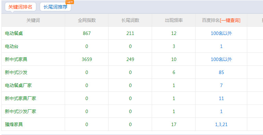
Task: Click frequency 6 in 新中式沙发 row
Action: [x=174, y=72]
